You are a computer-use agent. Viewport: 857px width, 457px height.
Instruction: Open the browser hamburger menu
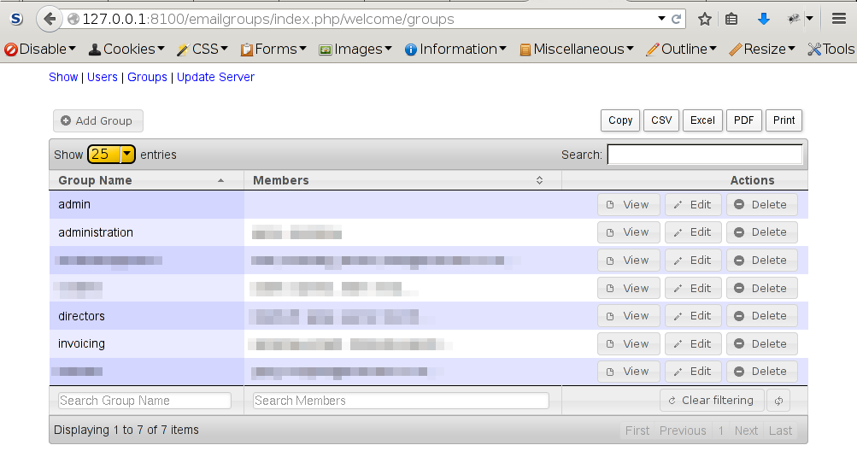tap(839, 19)
